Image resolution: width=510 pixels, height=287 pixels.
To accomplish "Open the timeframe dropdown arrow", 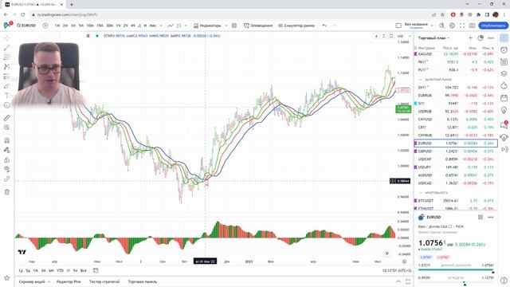I will [161, 26].
